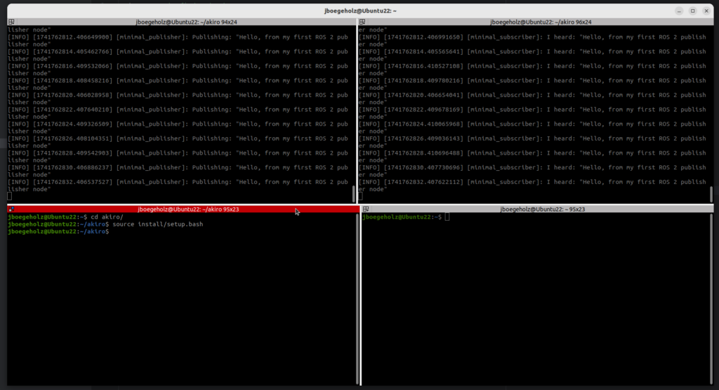This screenshot has height=390, width=719.
Task: Click the group icon of the top-left publisher pane
Action: (11, 22)
